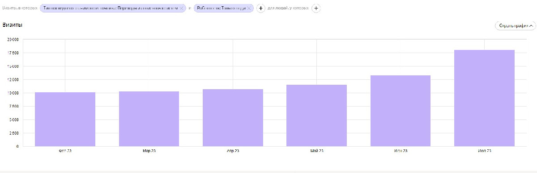
Task: Select the Apr 23 bar
Action: (233, 118)
